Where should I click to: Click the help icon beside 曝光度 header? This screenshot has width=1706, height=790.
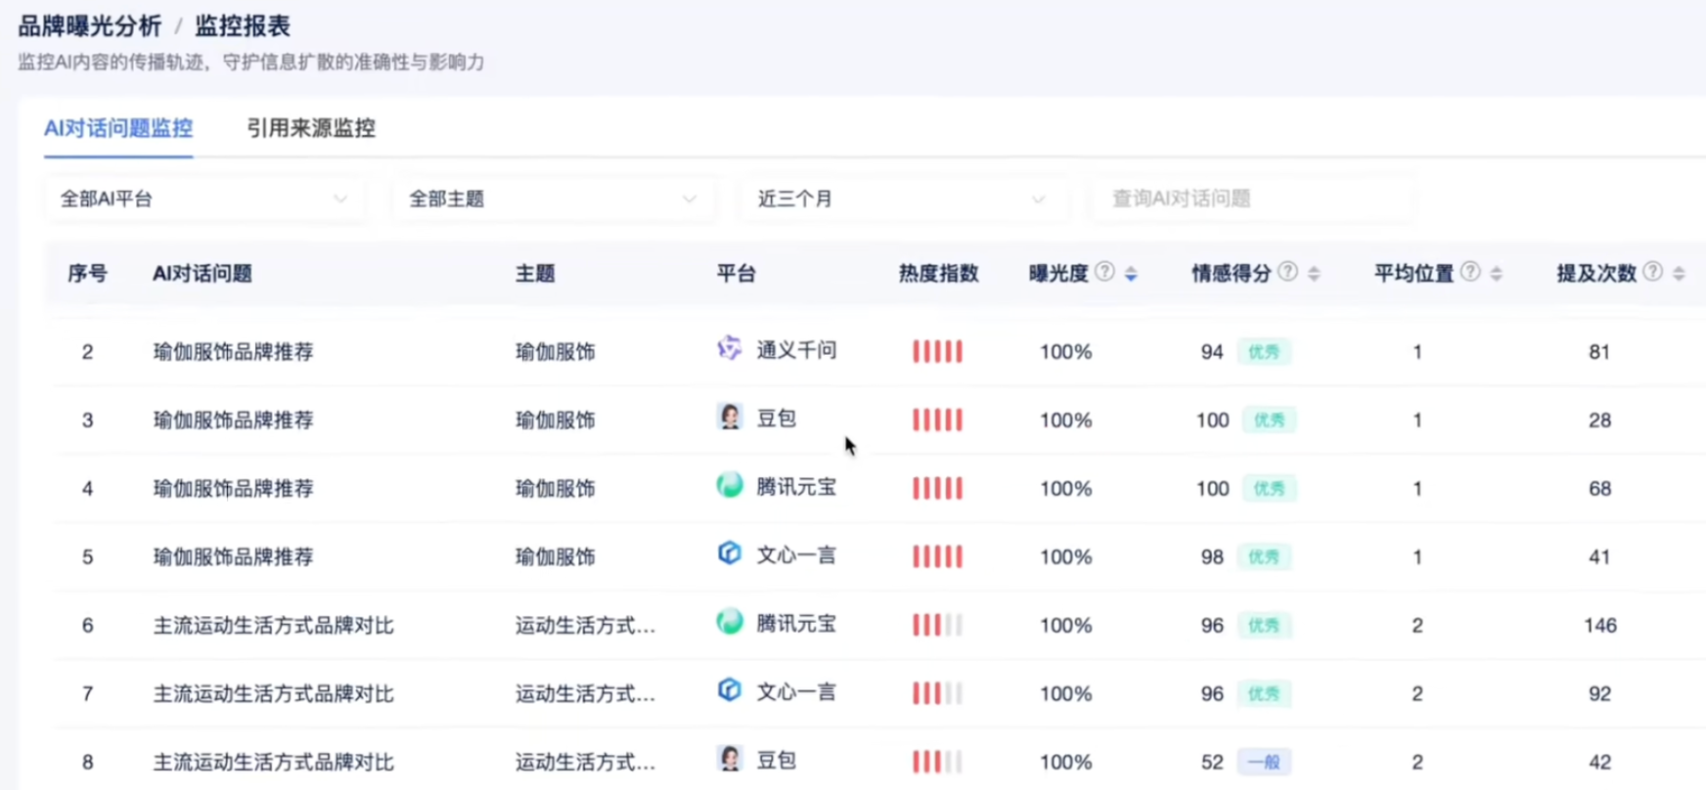coord(1104,273)
